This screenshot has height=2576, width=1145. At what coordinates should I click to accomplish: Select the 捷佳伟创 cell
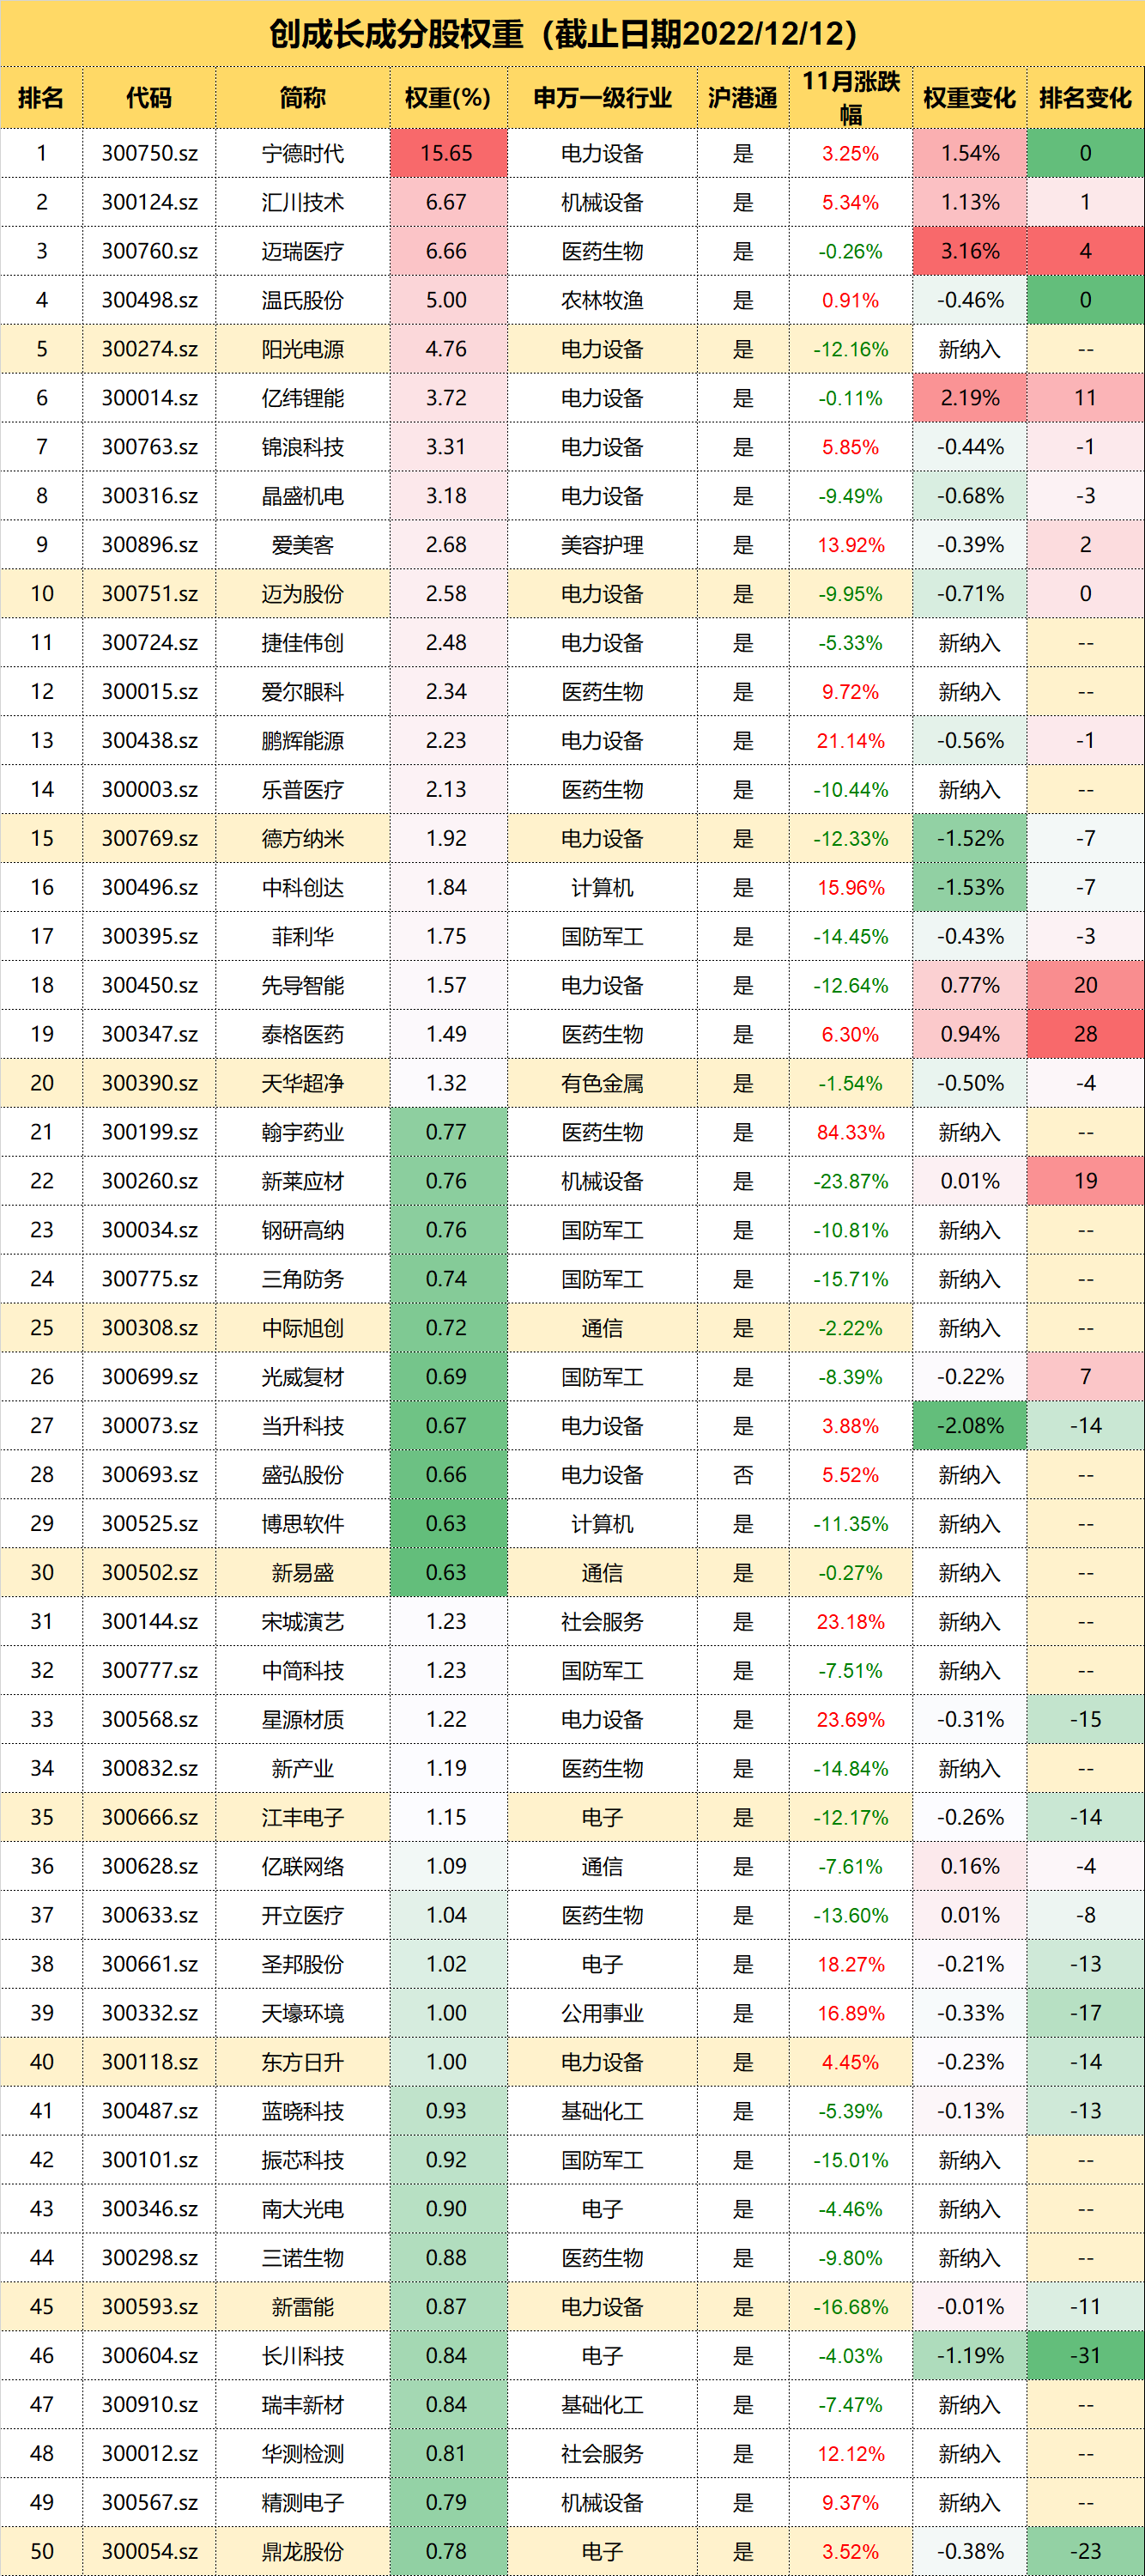point(302,643)
